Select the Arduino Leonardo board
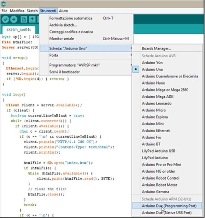The width and height of the screenshot is (205, 218). pyautogui.click(x=167, y=103)
